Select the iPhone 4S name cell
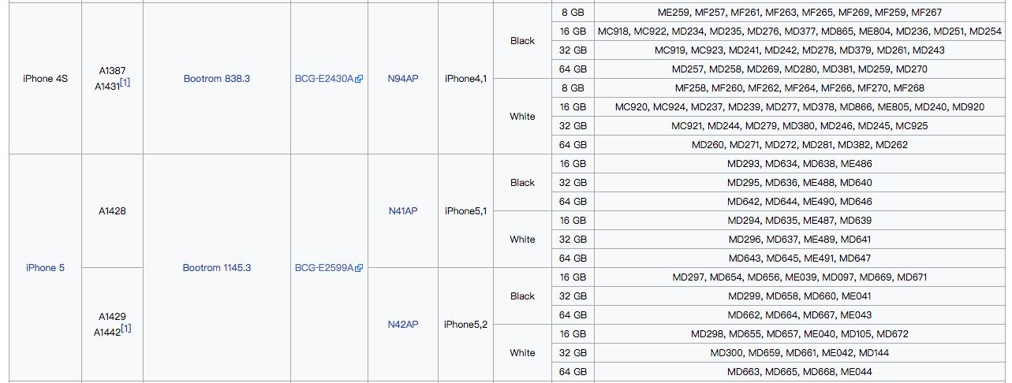 pyautogui.click(x=45, y=79)
